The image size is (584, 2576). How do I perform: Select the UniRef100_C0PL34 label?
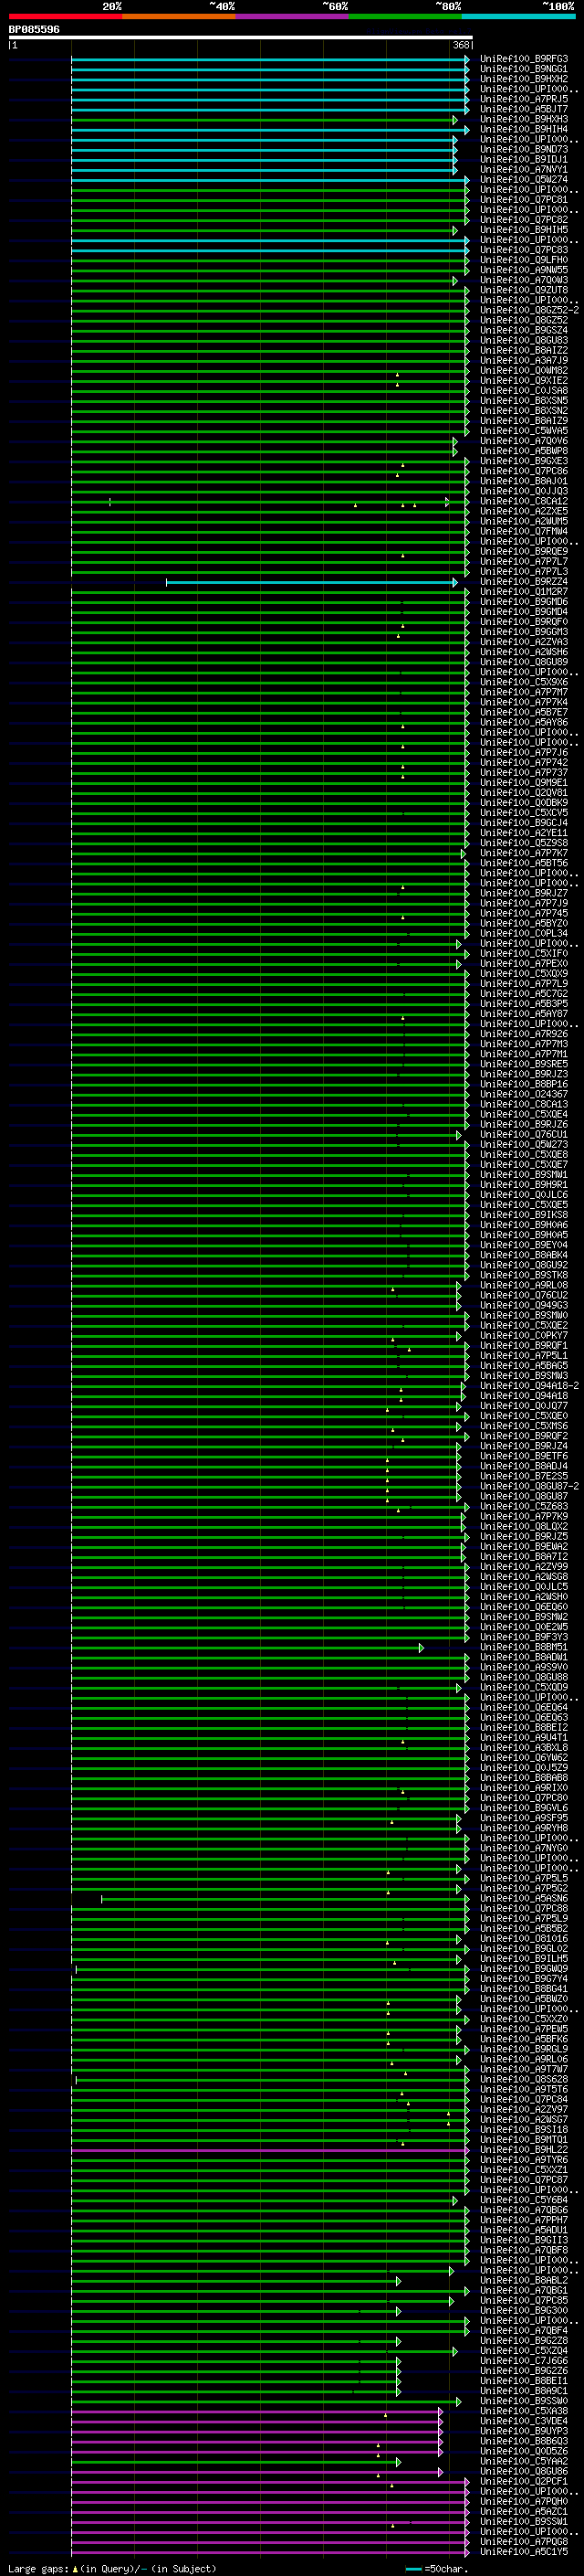(x=524, y=933)
